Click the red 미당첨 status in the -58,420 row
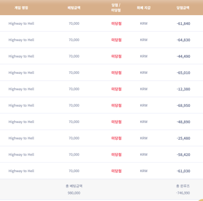Viewport: 203px width, 201px height. [116, 154]
